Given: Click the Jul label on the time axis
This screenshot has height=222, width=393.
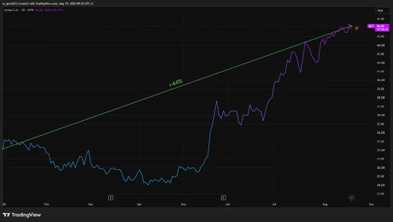Looking at the screenshot, I should [274, 204].
